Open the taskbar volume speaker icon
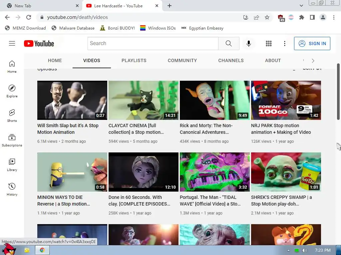This screenshot has height=255, width=341. [x=304, y=250]
